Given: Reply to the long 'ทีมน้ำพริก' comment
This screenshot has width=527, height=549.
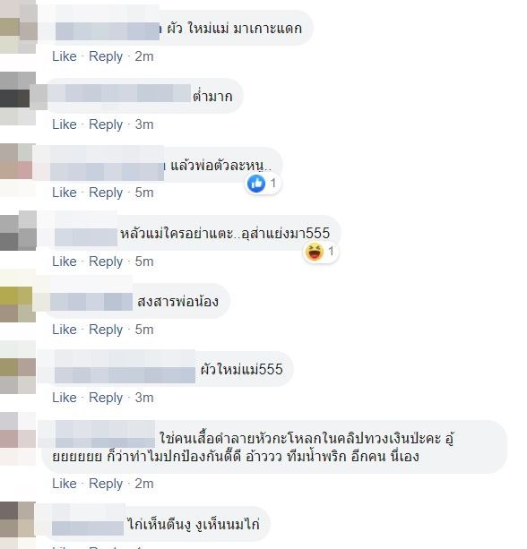Looking at the screenshot, I should [106, 484].
